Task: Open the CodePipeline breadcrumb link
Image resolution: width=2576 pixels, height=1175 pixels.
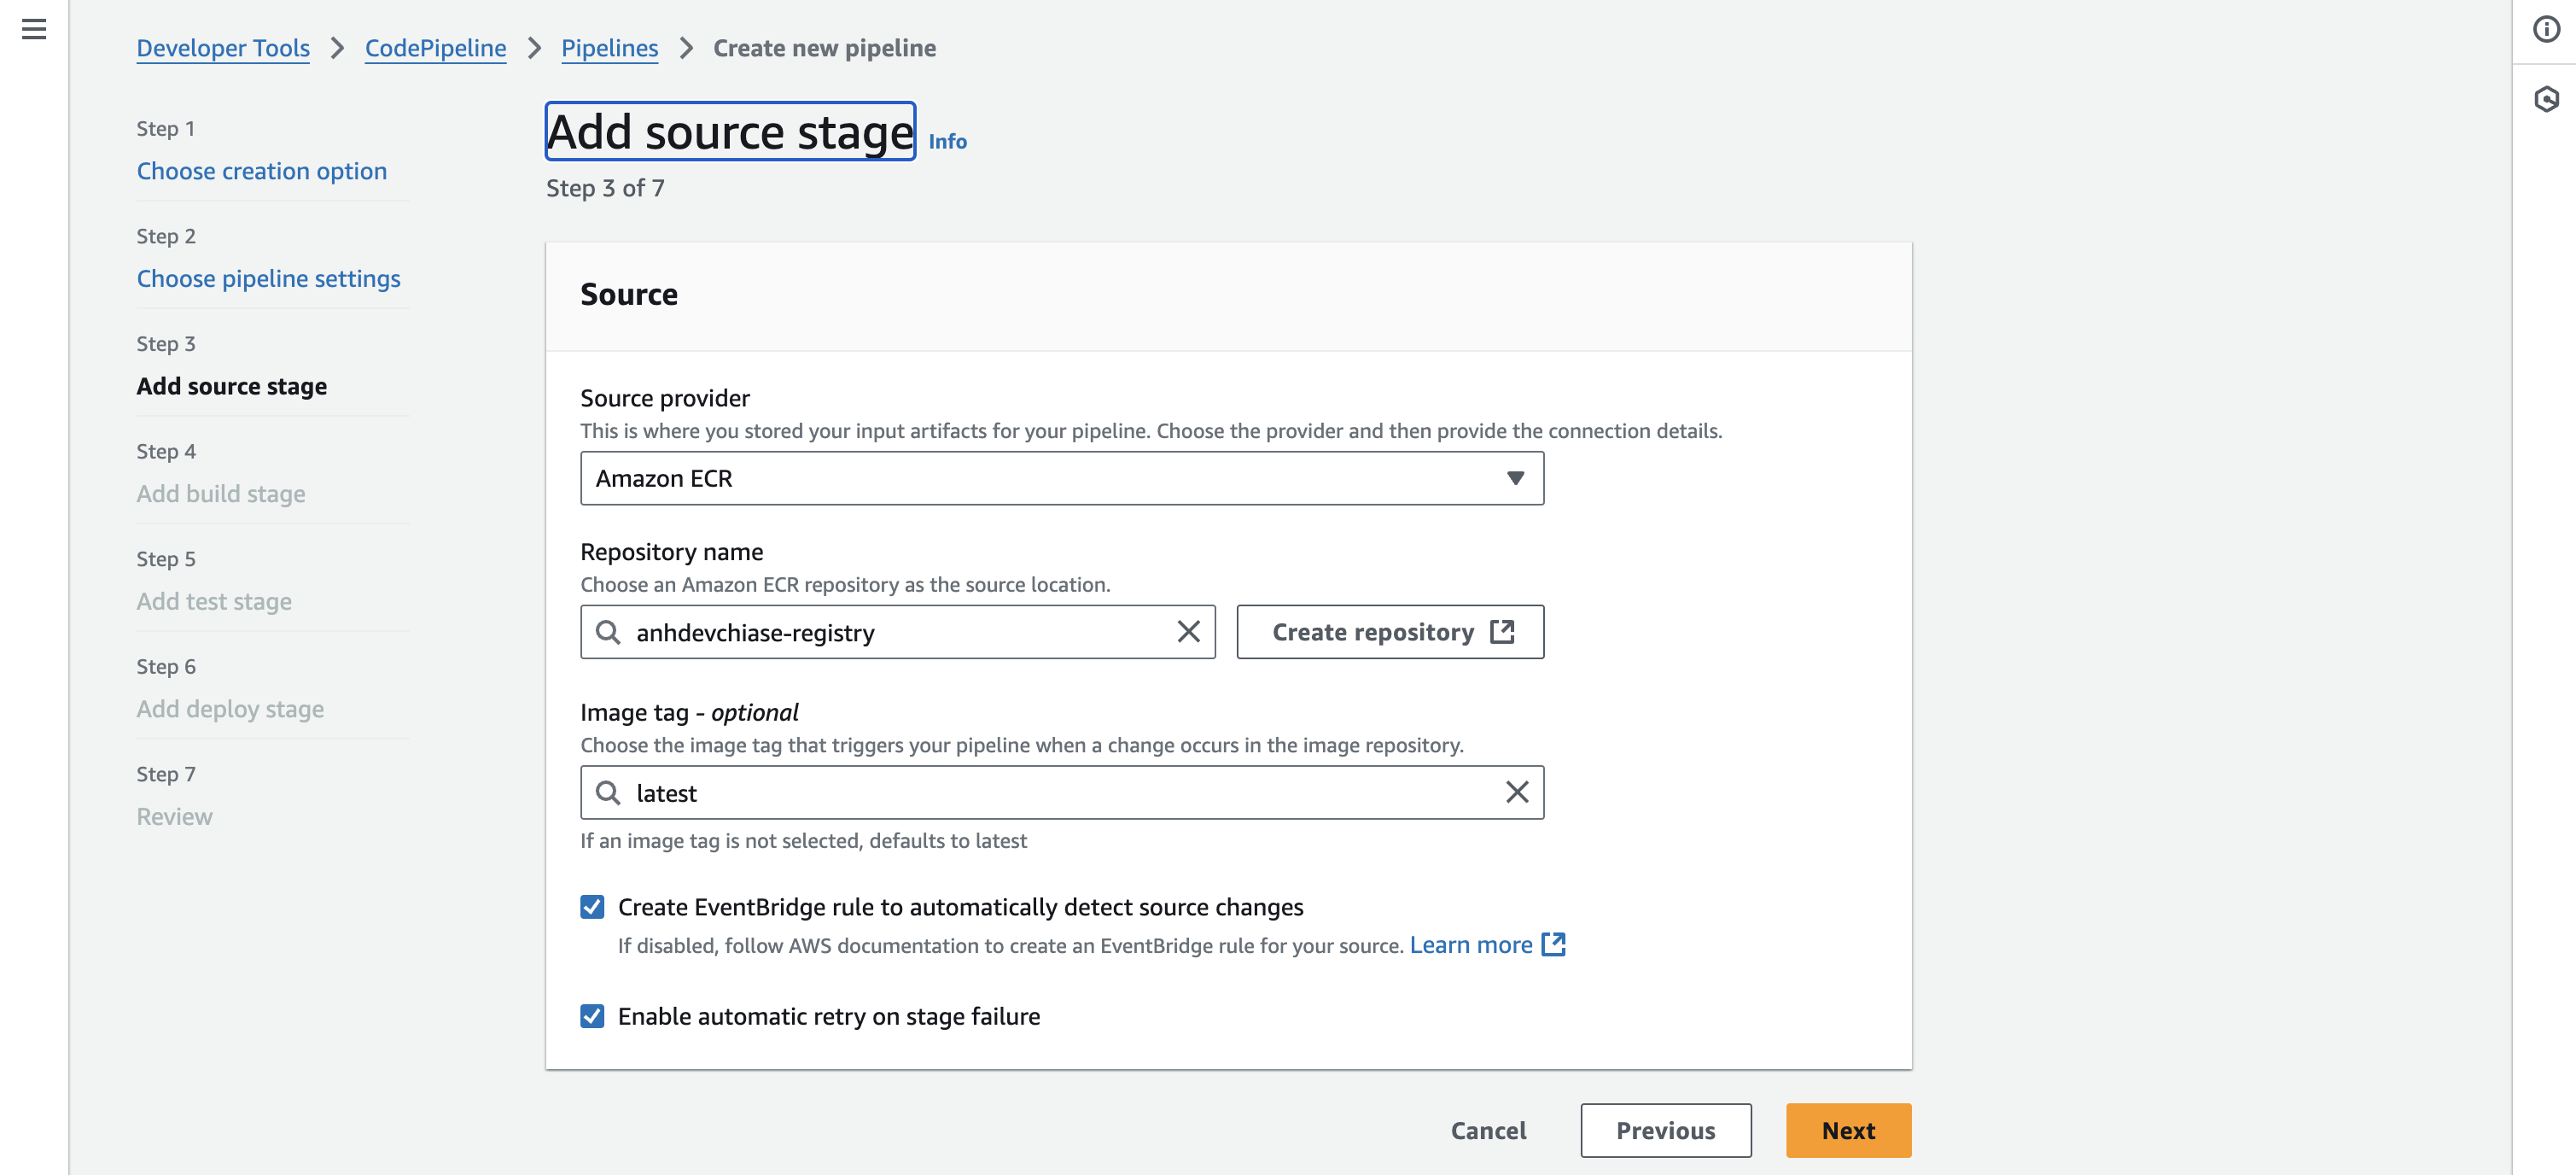Action: pos(435,48)
